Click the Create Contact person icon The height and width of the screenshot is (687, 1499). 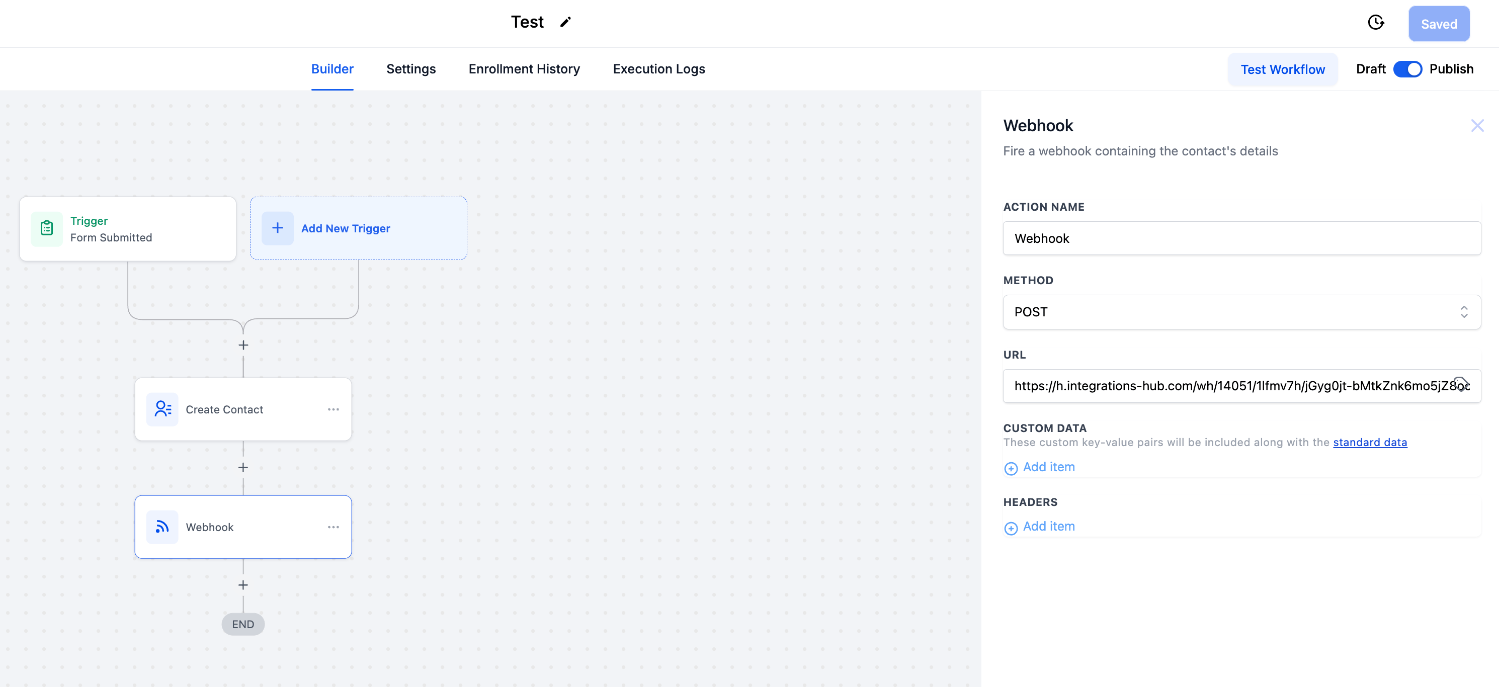pyautogui.click(x=162, y=409)
